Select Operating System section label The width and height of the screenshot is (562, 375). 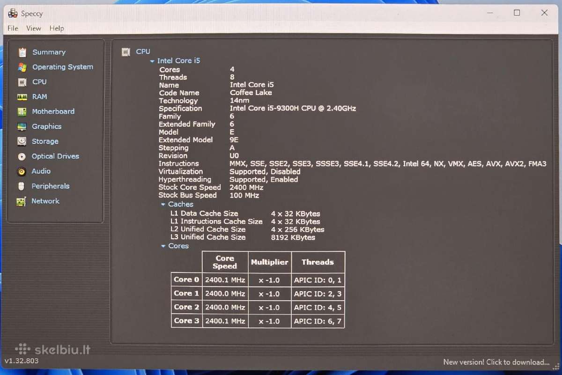(63, 67)
